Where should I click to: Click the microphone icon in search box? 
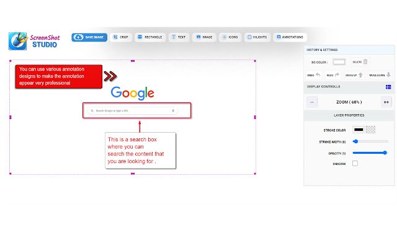click(x=173, y=111)
